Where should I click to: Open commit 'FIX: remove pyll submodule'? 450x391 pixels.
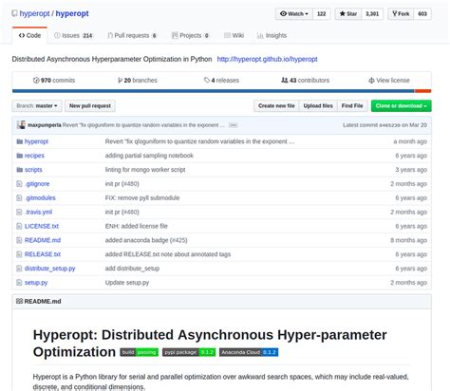[142, 197]
